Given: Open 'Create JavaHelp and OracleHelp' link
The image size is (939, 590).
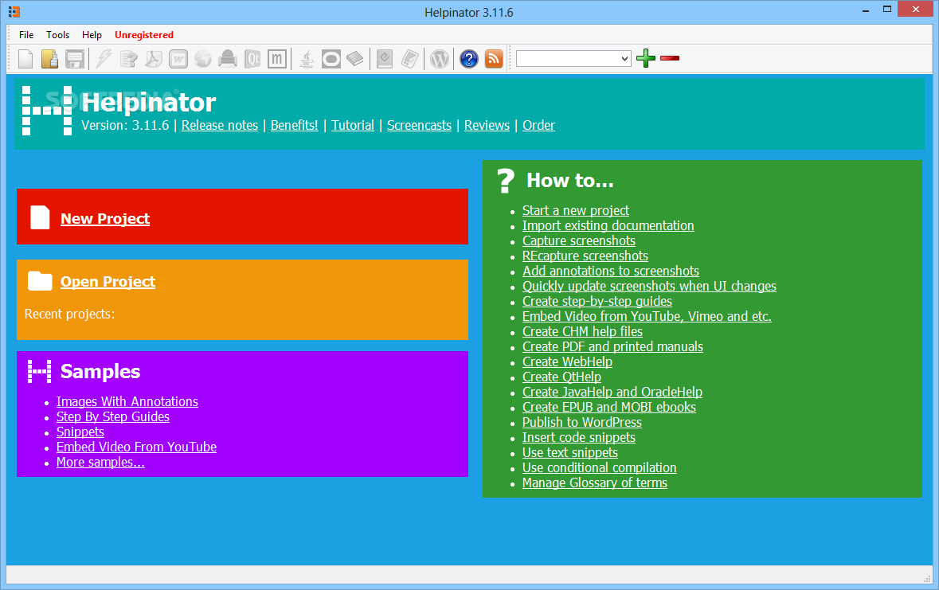Looking at the screenshot, I should [612, 392].
